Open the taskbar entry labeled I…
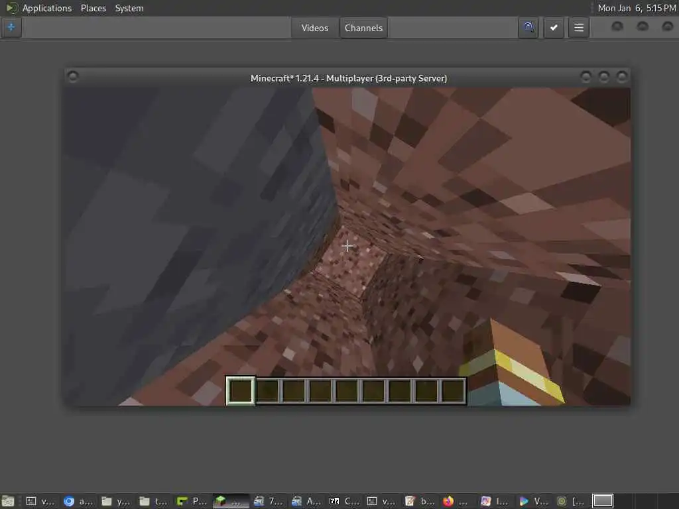The width and height of the screenshot is (679, 509). pos(495,501)
